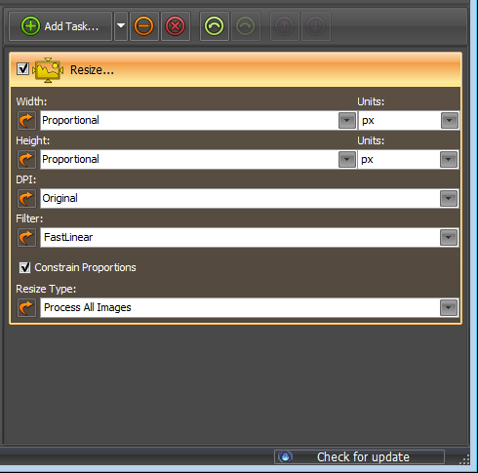Click the red delete all tasks icon
The height and width of the screenshot is (473, 478).
point(176,26)
